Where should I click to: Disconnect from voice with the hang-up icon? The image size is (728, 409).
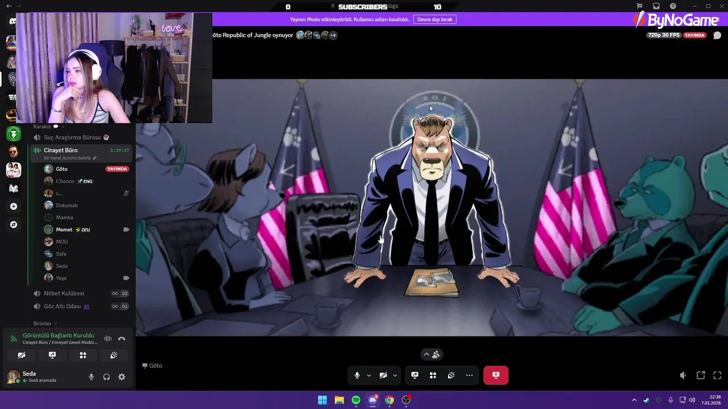122,339
